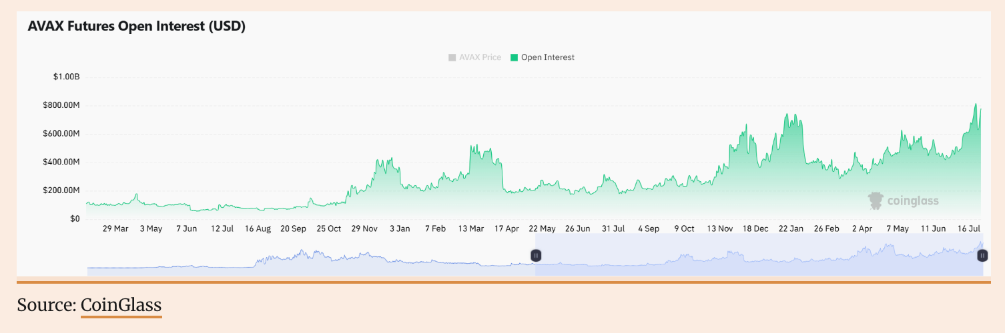Toggle the Open Interest series label

547,57
